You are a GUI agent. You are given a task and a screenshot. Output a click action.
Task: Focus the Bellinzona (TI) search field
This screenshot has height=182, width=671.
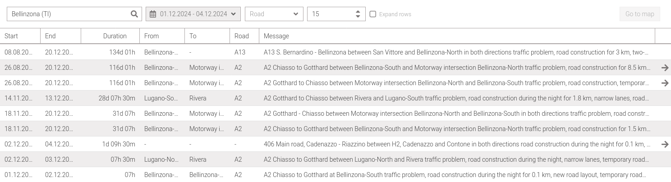coord(68,14)
